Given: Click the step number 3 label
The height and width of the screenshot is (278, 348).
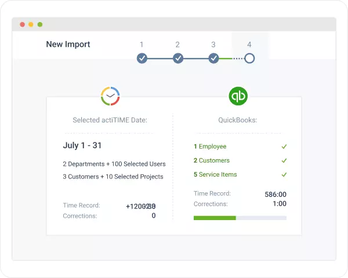Looking at the screenshot, I should point(213,45).
